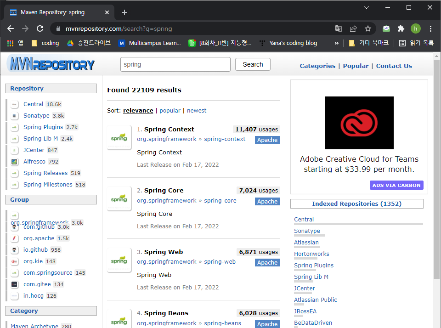Image resolution: width=441 pixels, height=328 pixels.
Task: Filter by Spring Releases repository
Action: coord(45,173)
